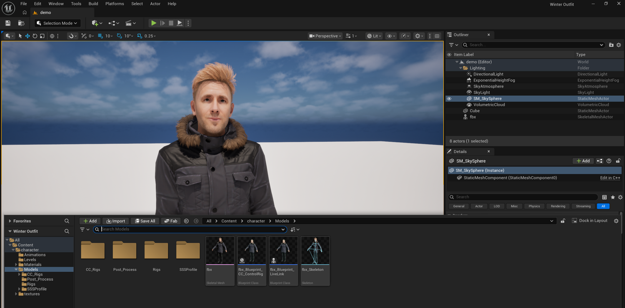Click the Details favorites star icon
This screenshot has height=308, width=625.
pyautogui.click(x=612, y=197)
